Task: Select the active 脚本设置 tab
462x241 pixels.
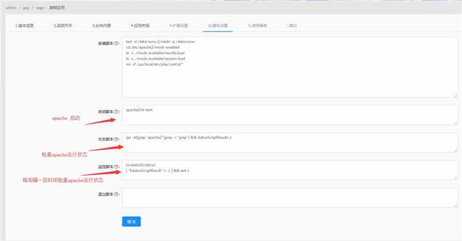Action: [x=218, y=26]
